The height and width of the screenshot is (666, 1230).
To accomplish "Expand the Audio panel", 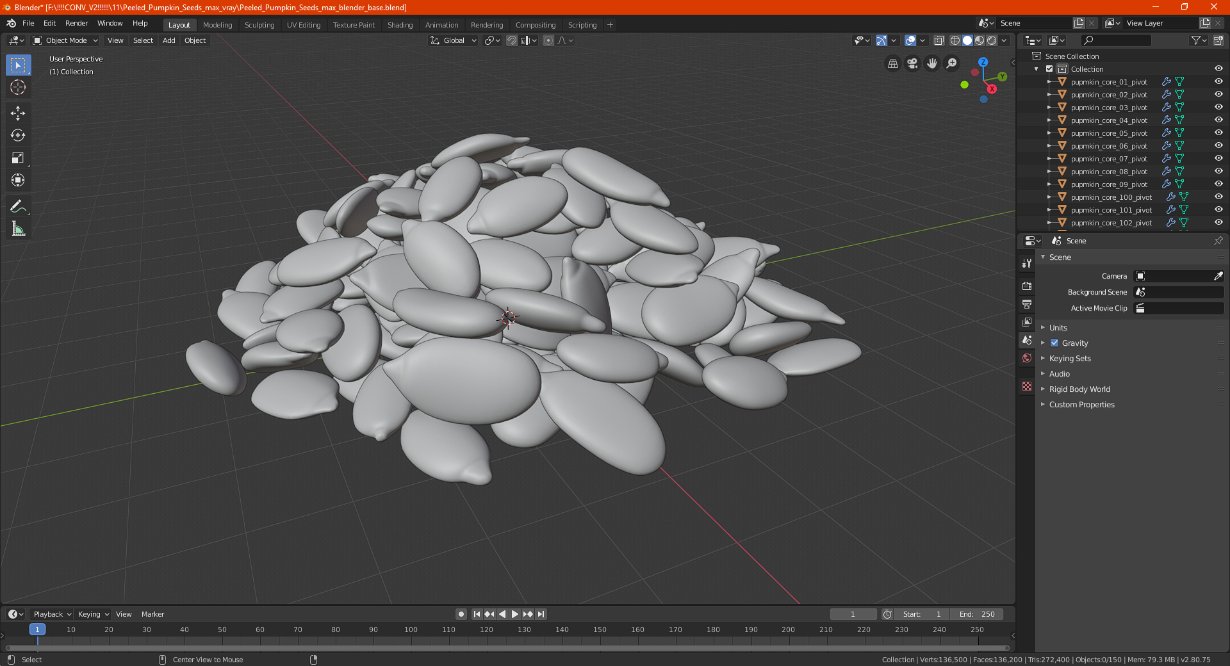I will click(x=1059, y=374).
